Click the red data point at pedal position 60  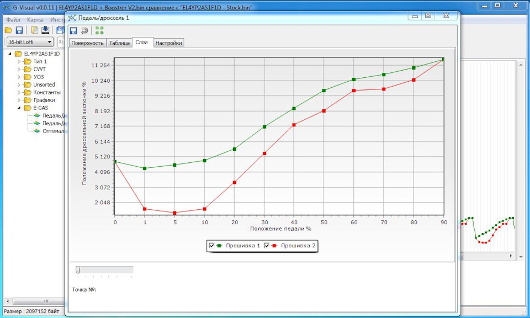point(354,91)
